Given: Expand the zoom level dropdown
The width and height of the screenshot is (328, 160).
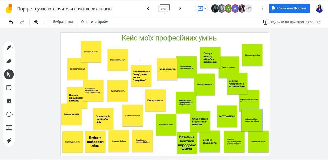Looking at the screenshot, I should (x=44, y=22).
